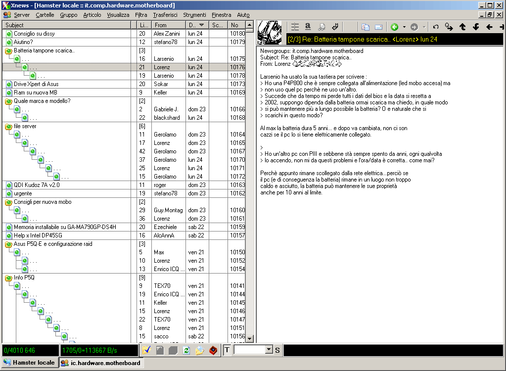Screen dimensions: 506x371
Task: Click the bold left arrow icon
Action: click(x=489, y=27)
